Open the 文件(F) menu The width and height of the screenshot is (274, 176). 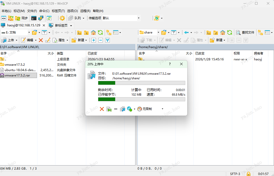coord(32,11)
